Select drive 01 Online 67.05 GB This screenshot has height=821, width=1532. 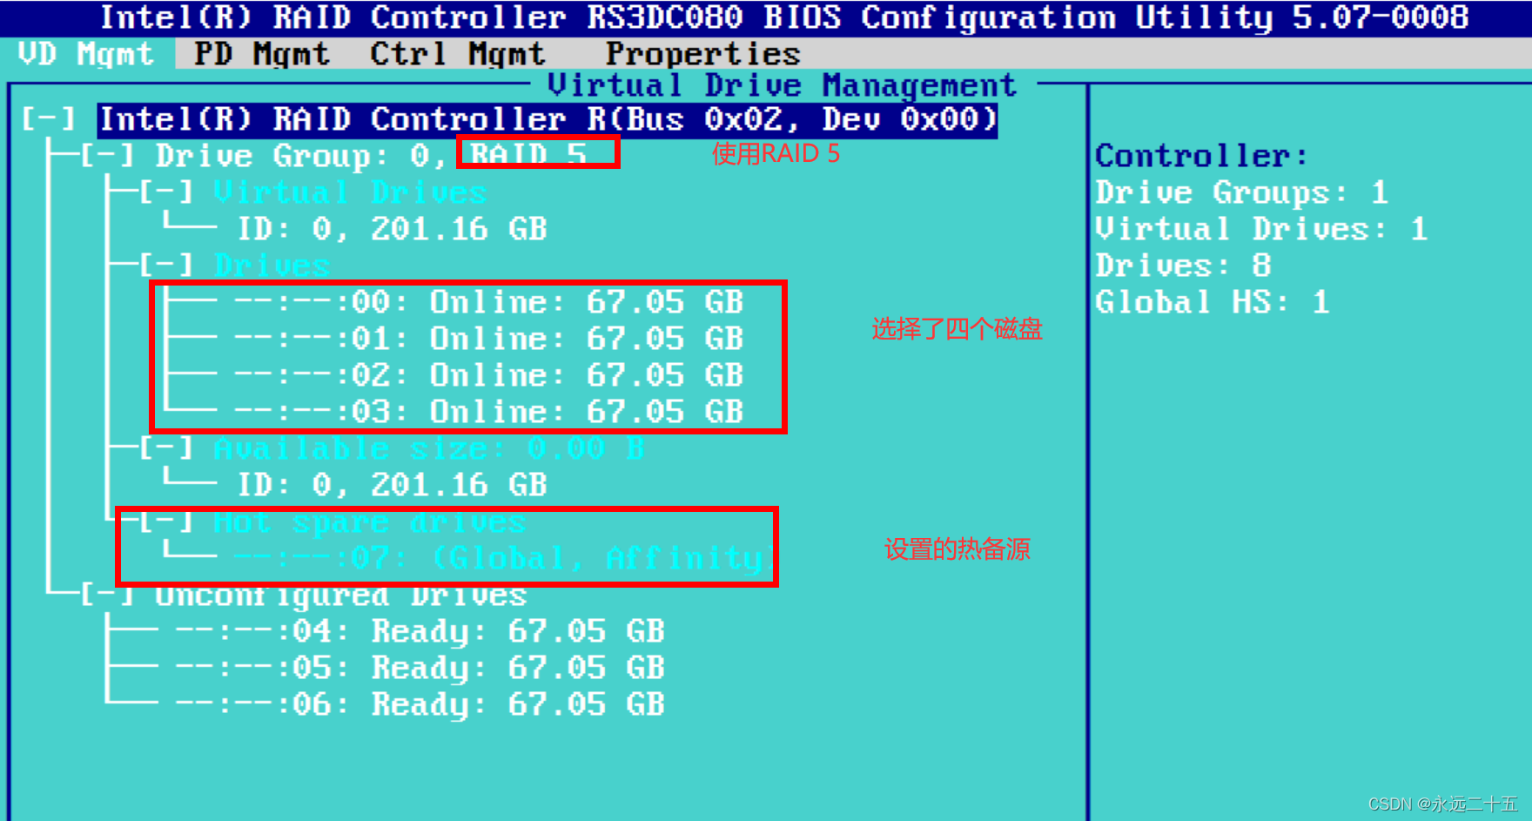click(489, 339)
